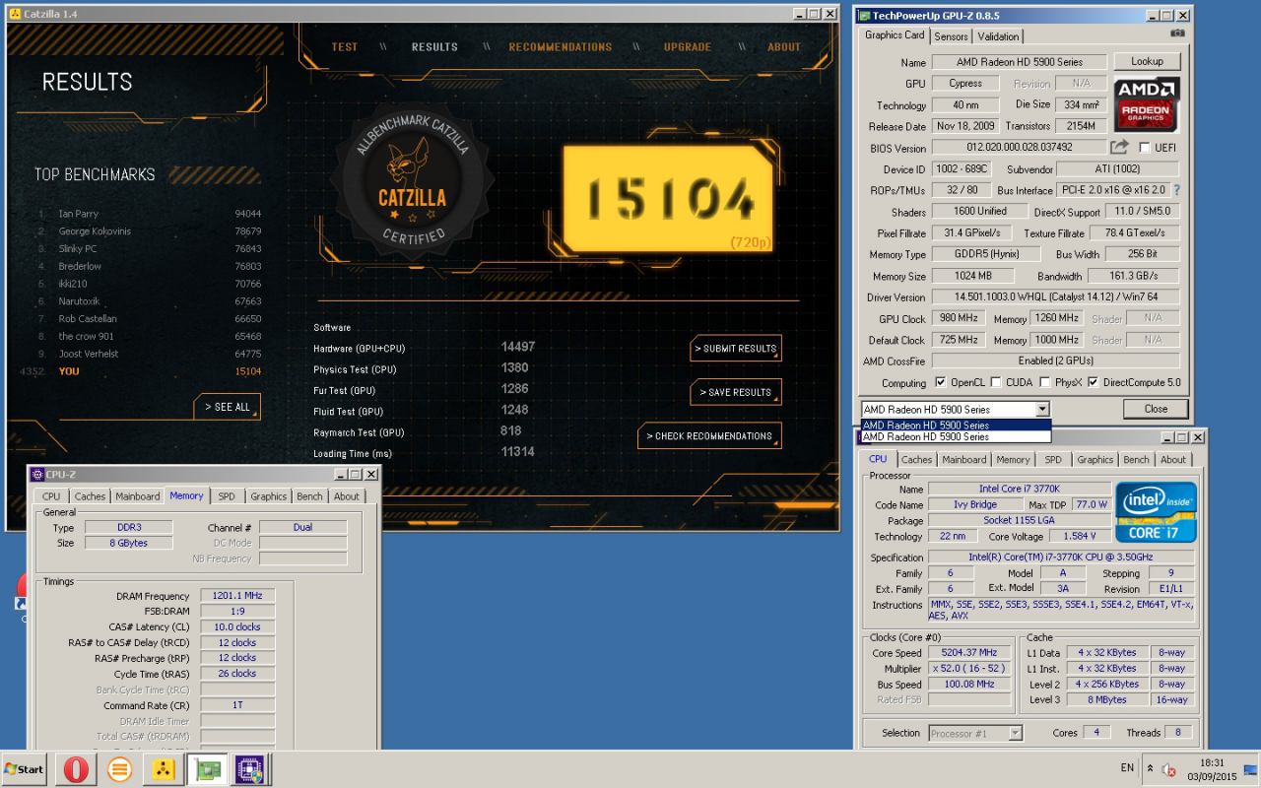Click the DRAM Frequency value field
Image resolution: width=1261 pixels, height=788 pixels.
[x=237, y=596]
